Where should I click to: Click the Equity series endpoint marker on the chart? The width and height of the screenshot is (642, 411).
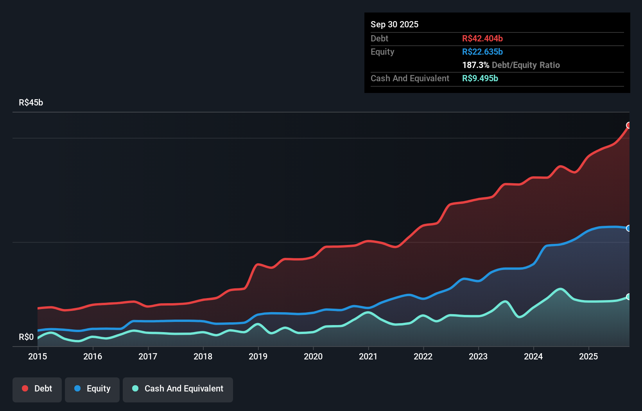pos(629,228)
